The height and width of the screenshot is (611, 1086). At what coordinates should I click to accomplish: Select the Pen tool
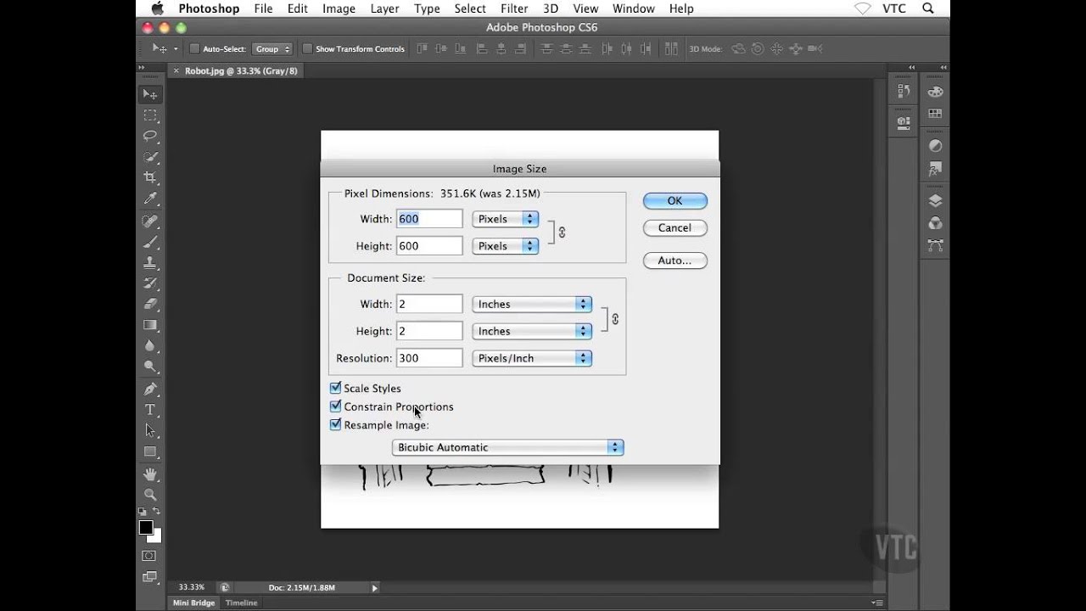point(150,389)
